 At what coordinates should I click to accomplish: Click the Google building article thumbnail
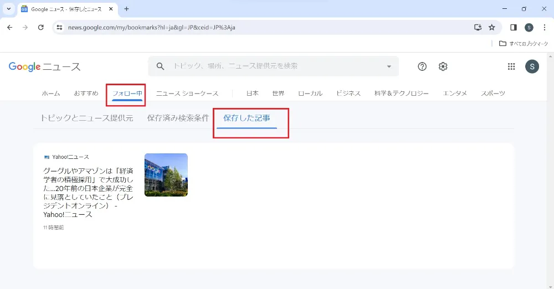point(166,175)
